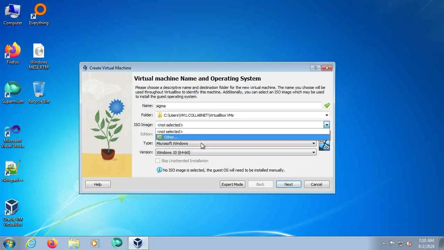Select the Windows MESE RTM disc icon

pyautogui.click(x=39, y=56)
